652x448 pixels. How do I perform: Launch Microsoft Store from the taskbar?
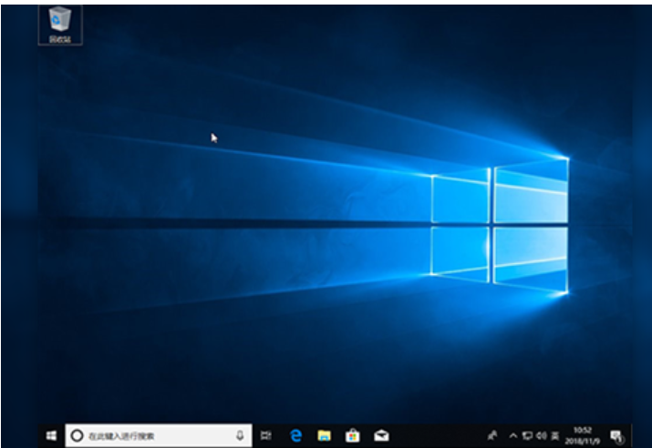point(350,436)
